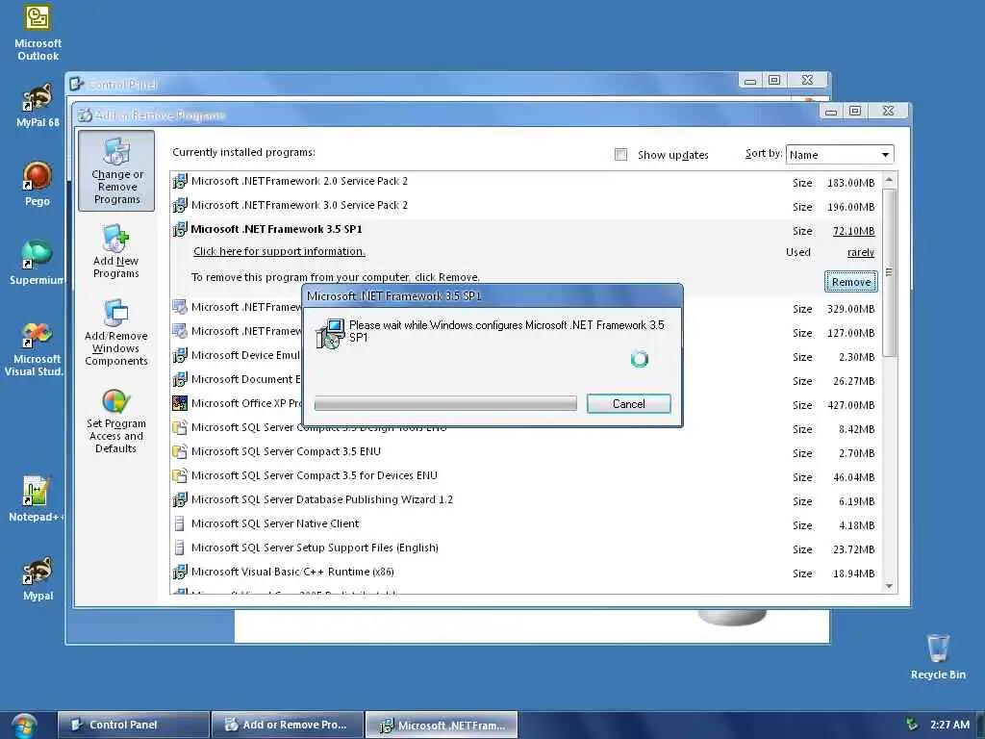Open Add/Remove Windows Components
This screenshot has width=985, height=739.
point(116,332)
